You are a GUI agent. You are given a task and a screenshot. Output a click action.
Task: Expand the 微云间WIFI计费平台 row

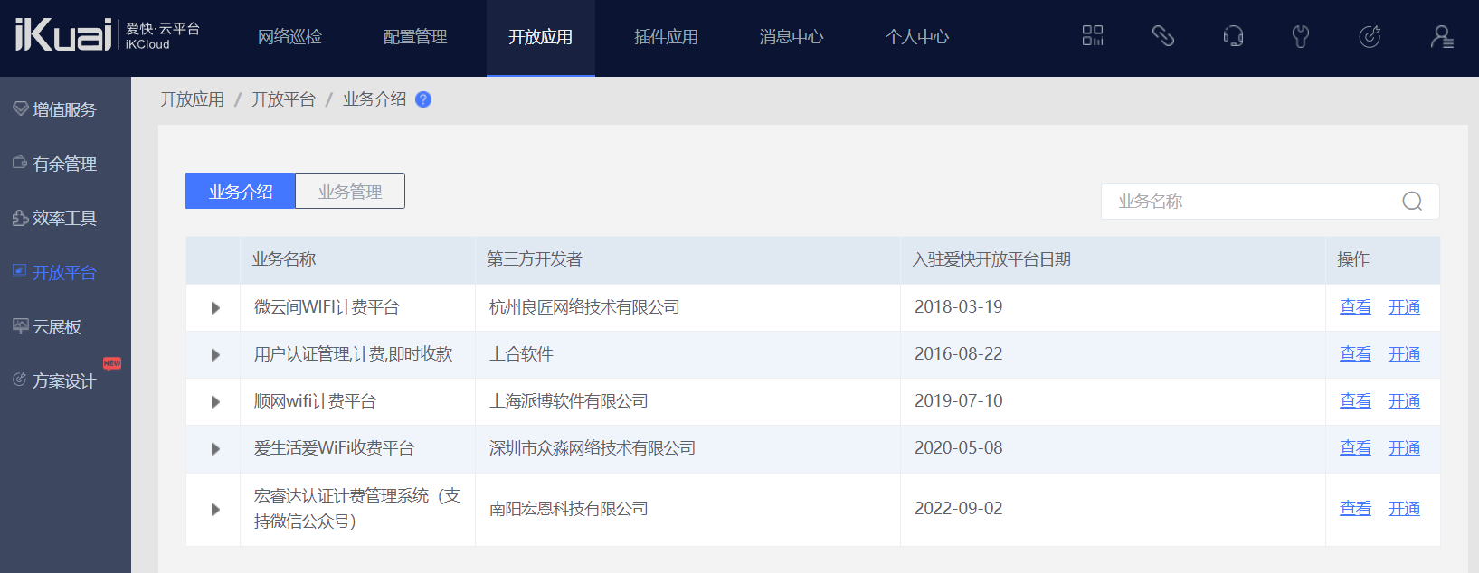(x=215, y=308)
